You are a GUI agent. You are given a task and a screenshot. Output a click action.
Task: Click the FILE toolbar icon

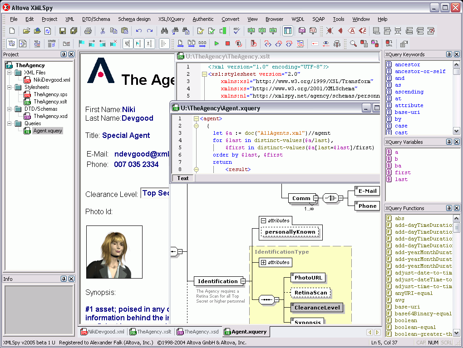click(313, 31)
